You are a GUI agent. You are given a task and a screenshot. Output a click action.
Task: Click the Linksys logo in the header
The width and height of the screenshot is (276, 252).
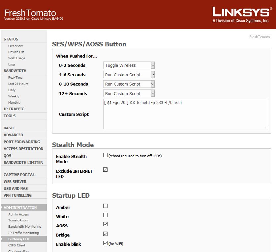[242, 15]
